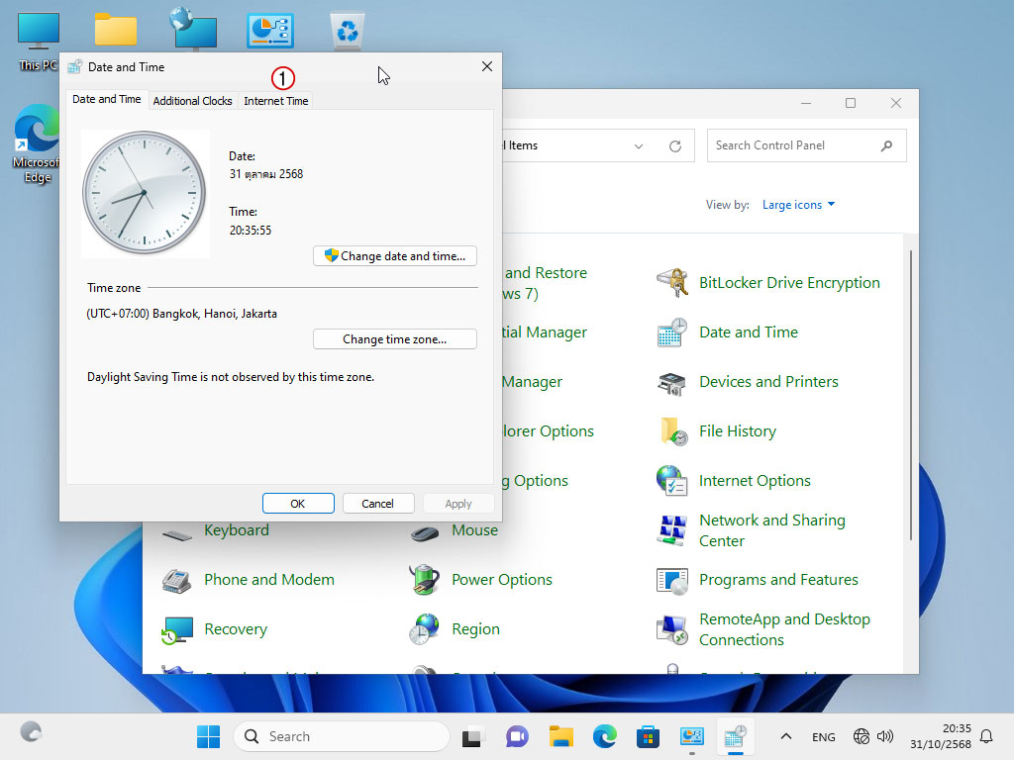
Task: Open the Phone and Modem icon
Action: click(x=177, y=580)
